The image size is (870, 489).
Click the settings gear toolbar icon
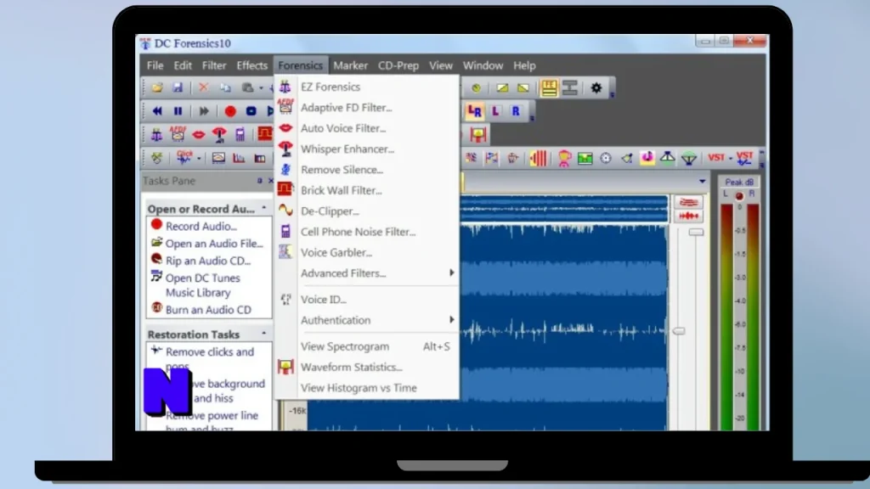(596, 87)
